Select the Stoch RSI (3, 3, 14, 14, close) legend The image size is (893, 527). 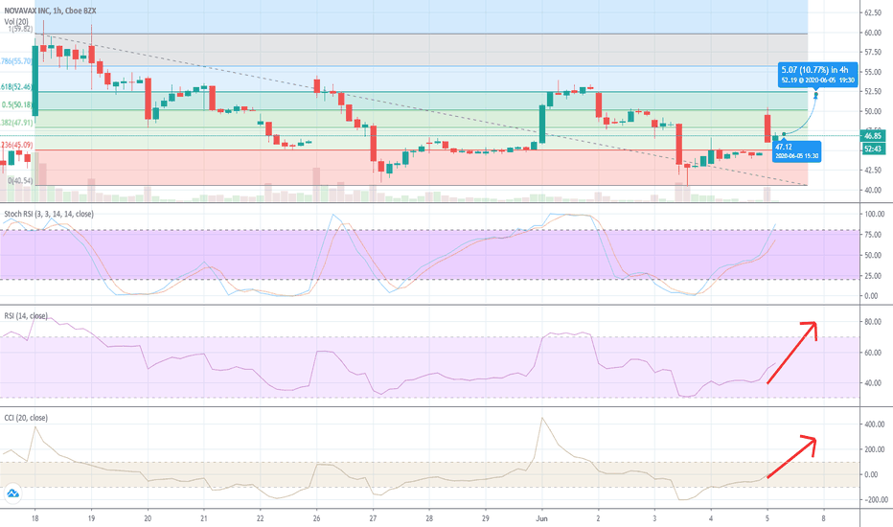(49, 215)
